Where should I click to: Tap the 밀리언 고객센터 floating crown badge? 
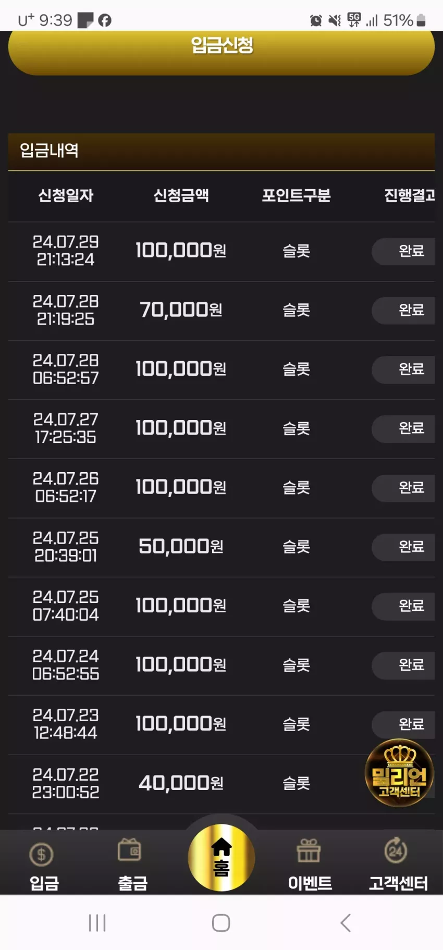[399, 773]
